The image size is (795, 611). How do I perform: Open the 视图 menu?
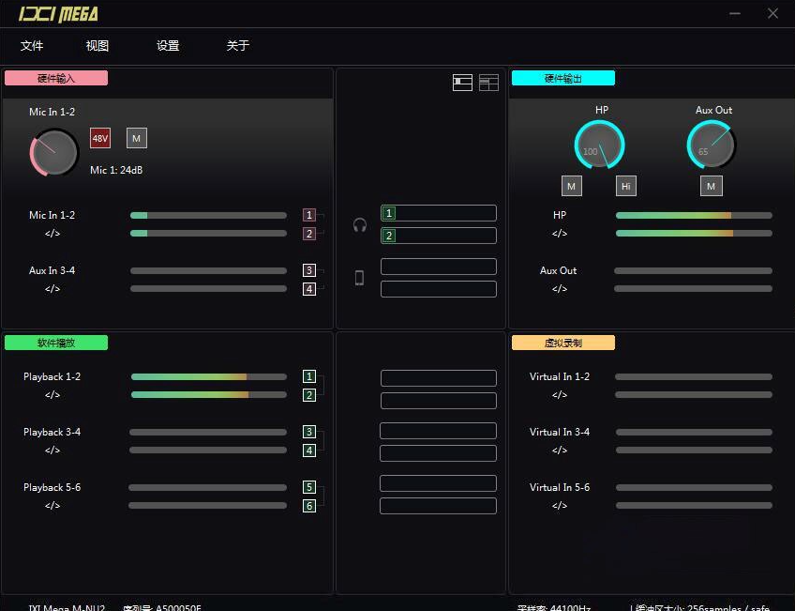97,45
